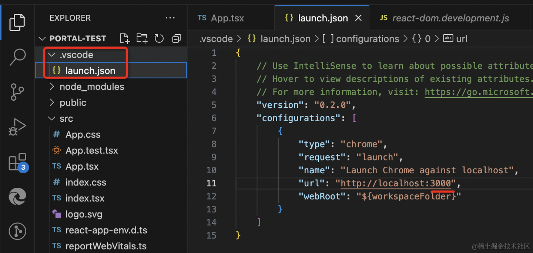Open the Extensions view with badge

coord(17,162)
